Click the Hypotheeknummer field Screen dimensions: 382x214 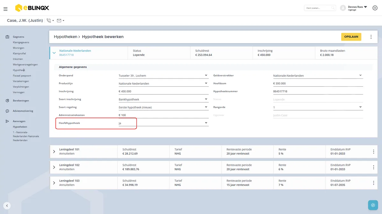coord(318,92)
